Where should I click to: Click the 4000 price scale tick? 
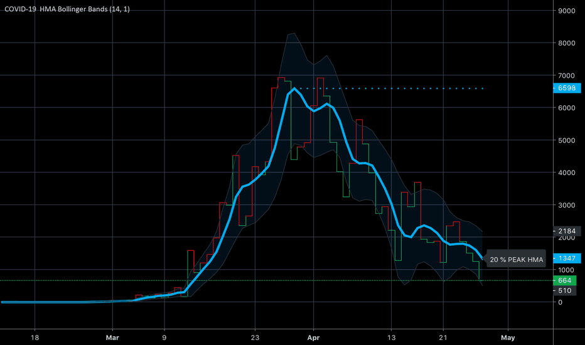pos(566,172)
